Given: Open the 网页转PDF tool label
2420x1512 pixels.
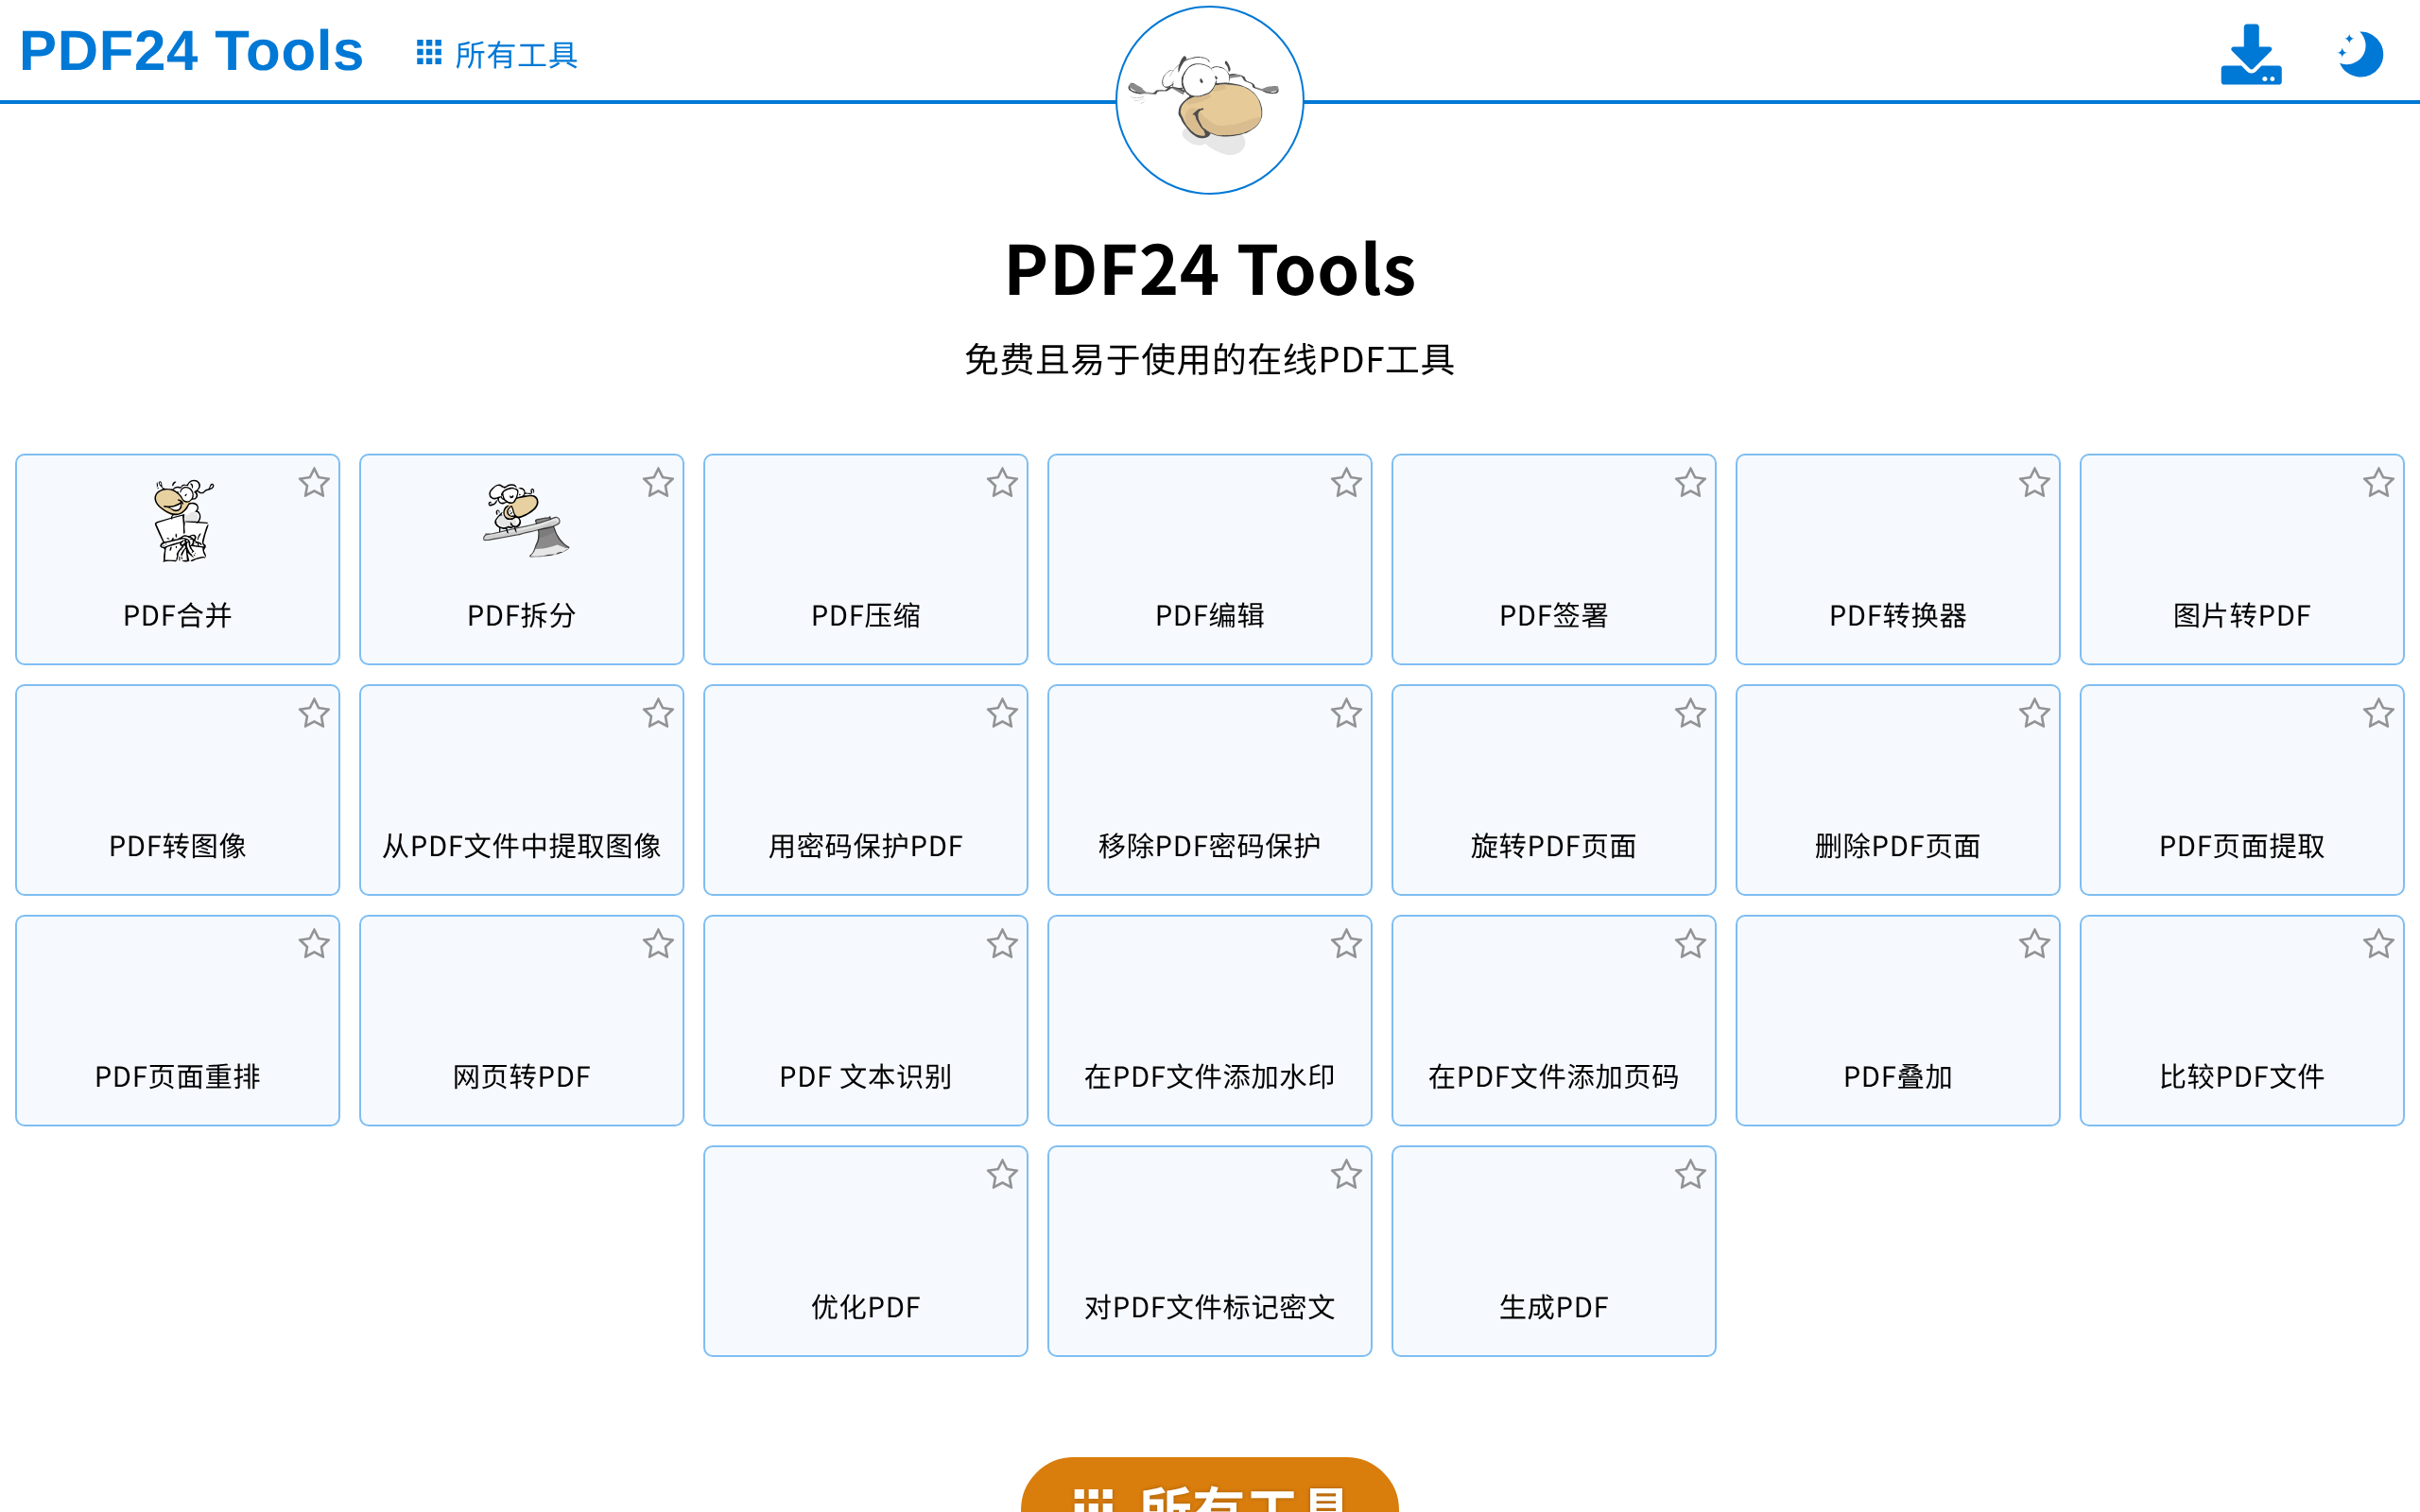Looking at the screenshot, I should click(x=522, y=1076).
